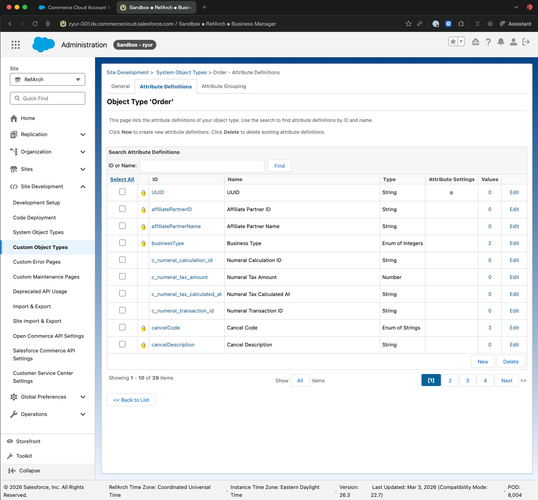Click the Delete button

point(511,361)
